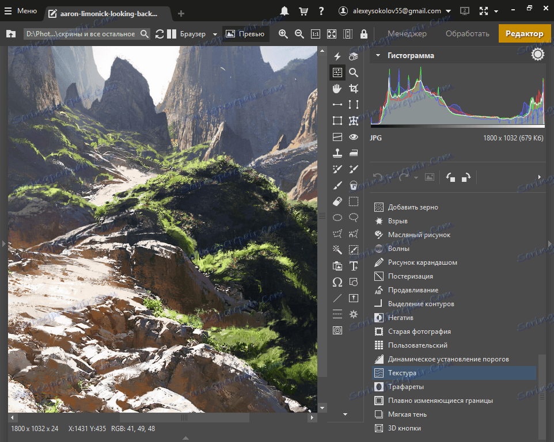Toggle the Превью preview mode
Screen dimensions: 554x442
coord(246,34)
